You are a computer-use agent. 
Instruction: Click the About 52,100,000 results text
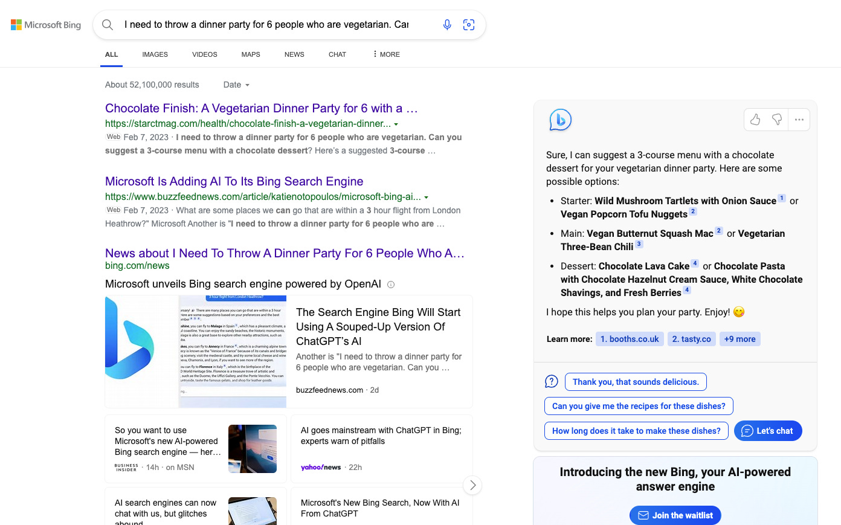click(152, 85)
